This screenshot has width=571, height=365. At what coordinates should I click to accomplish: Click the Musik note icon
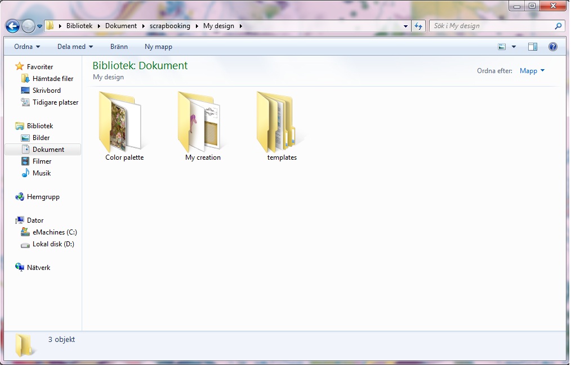(25, 173)
